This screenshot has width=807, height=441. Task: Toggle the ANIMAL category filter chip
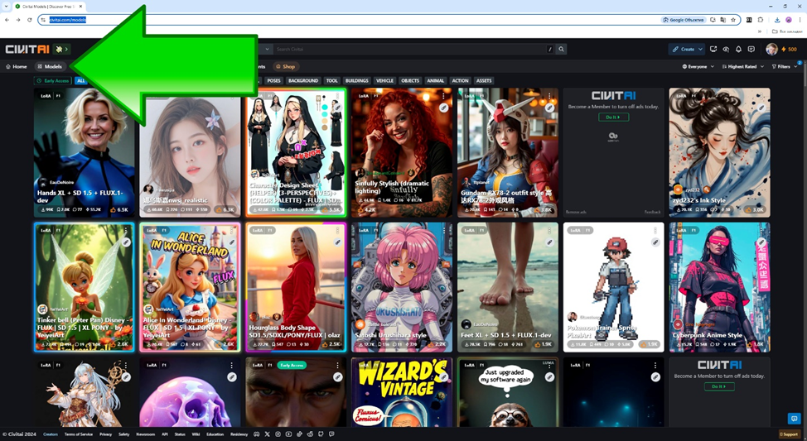[x=435, y=81]
